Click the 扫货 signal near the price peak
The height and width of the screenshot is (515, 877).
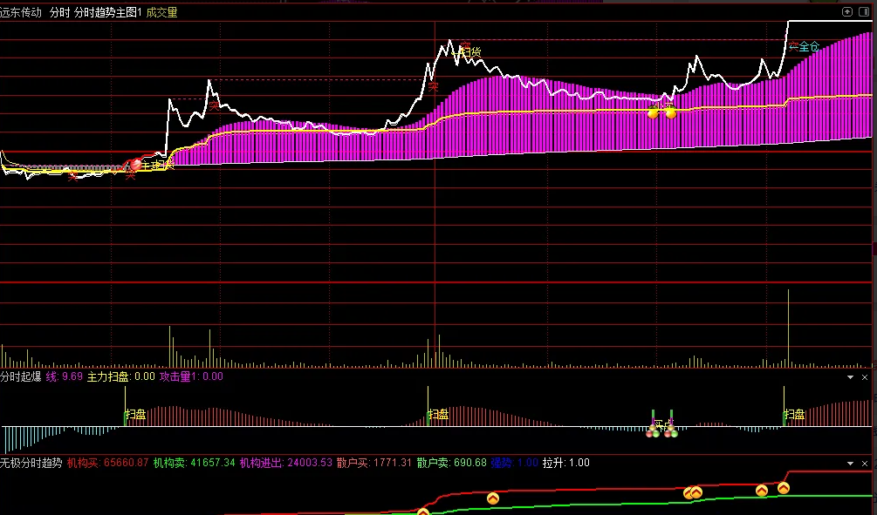pos(470,52)
